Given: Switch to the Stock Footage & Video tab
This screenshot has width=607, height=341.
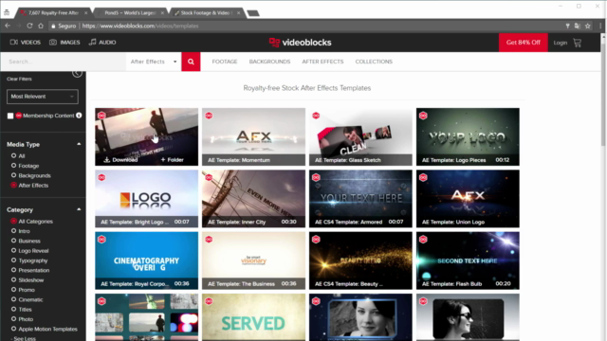Looking at the screenshot, I should pyautogui.click(x=206, y=12).
